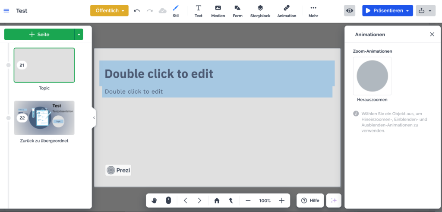
Task: Open the Medien insert tool
Action: click(x=218, y=11)
